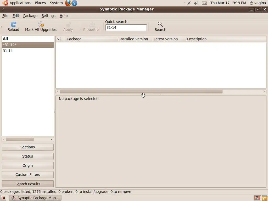The width and height of the screenshot is (268, 201).
Task: Sort by the S status column header
Action: tap(58, 39)
